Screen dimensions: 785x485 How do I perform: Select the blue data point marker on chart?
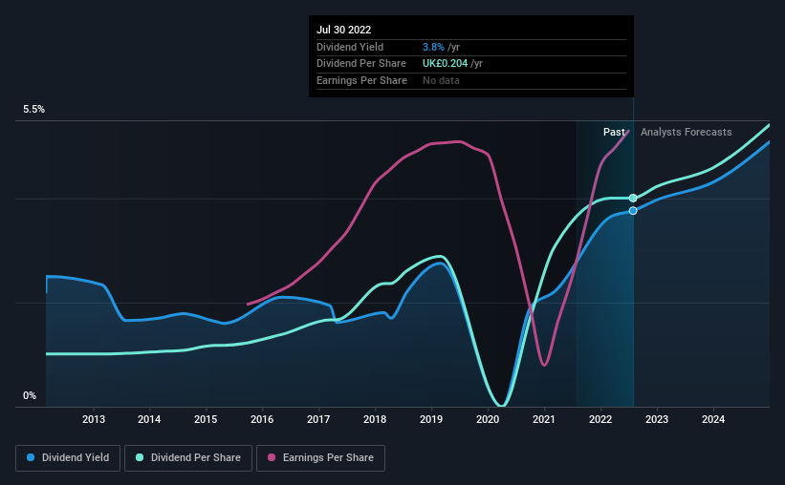(x=633, y=211)
